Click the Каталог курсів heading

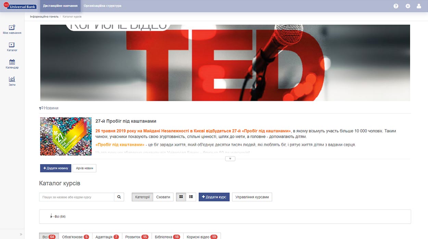tap(60, 183)
